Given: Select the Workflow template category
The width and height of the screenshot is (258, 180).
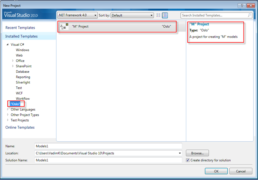Looking at the screenshot, I should pos(23,98).
